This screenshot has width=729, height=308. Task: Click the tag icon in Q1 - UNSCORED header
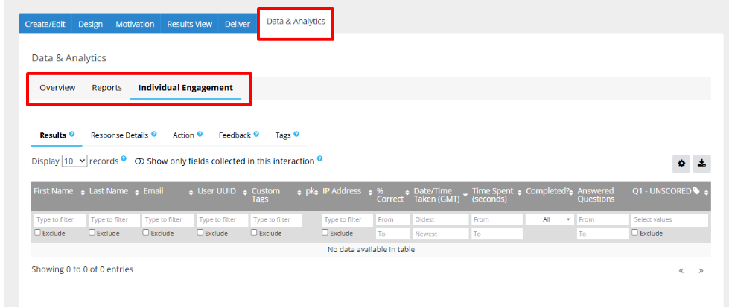pyautogui.click(x=696, y=191)
